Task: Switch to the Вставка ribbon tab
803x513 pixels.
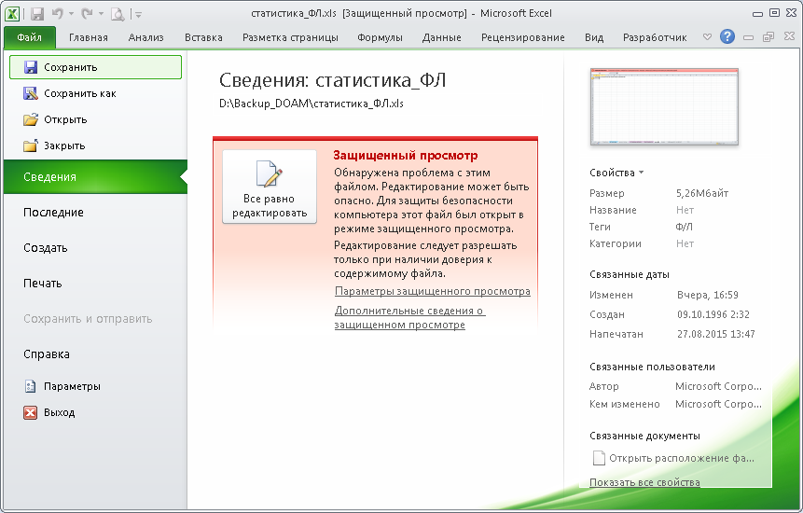Action: [x=203, y=37]
